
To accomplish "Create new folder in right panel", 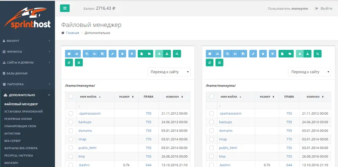I will (x=290, y=54).
